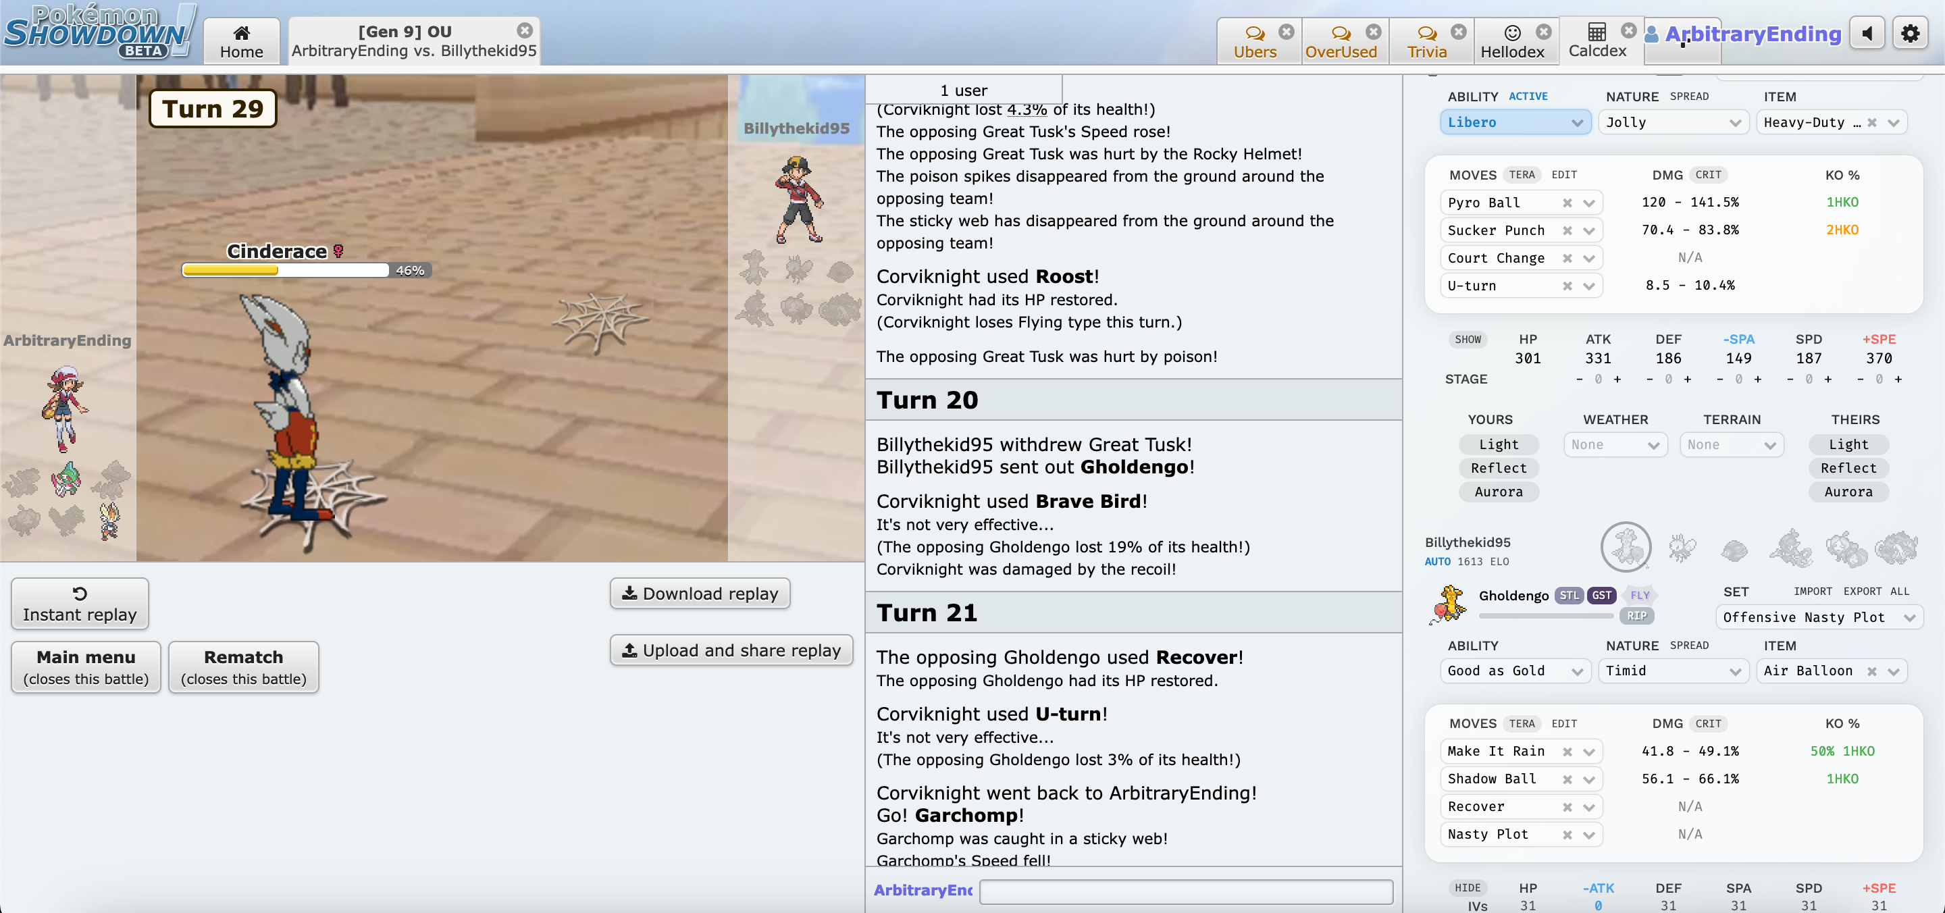The image size is (1945, 913).
Task: Click Cinderace's 46% HP bar
Action: point(307,270)
